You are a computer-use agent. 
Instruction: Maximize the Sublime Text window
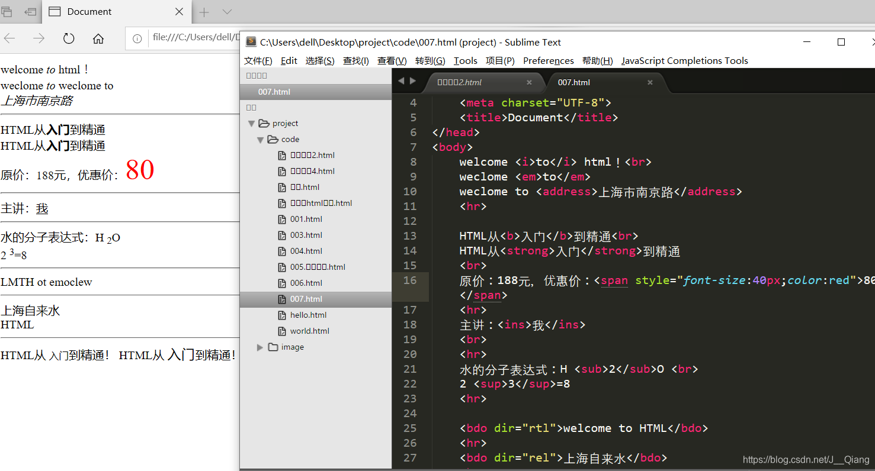pos(841,42)
